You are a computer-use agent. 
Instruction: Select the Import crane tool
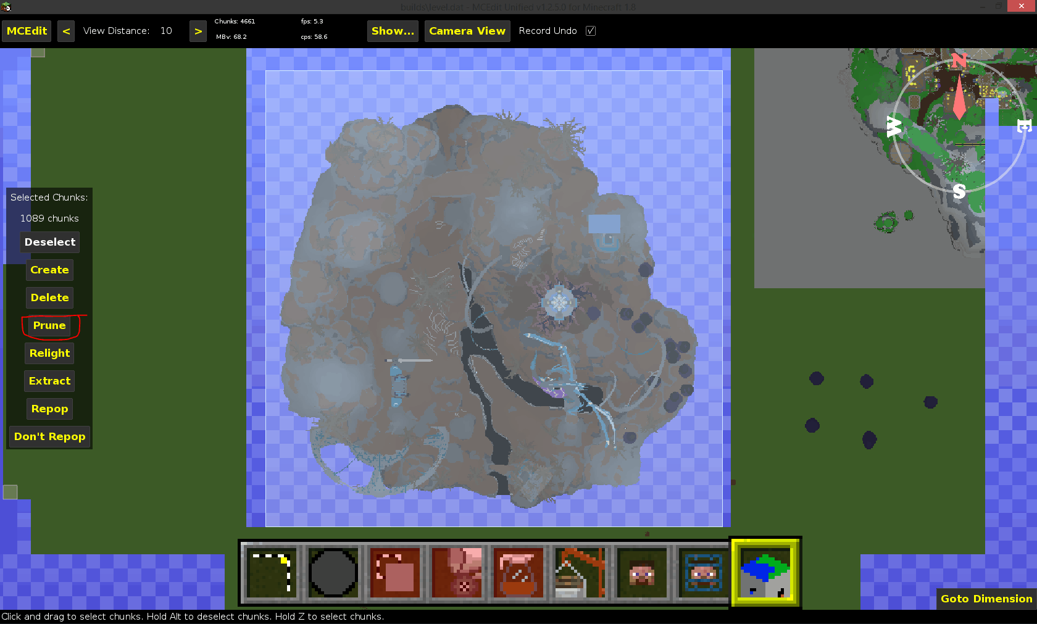[580, 573]
